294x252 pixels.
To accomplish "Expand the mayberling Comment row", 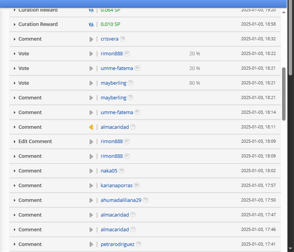I will click(x=14, y=98).
